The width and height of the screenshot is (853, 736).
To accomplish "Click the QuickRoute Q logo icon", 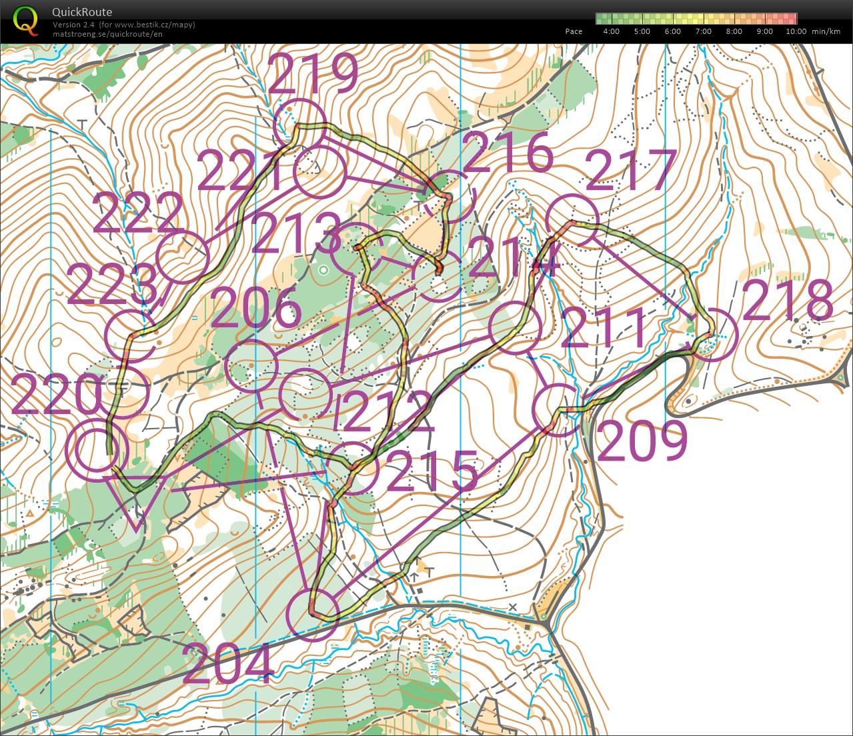I will (26, 20).
